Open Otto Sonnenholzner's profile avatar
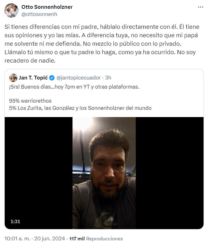 [12, 11]
